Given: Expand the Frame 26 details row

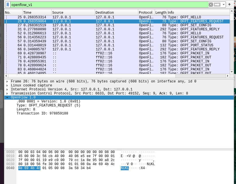Looking at the screenshot, I should (7, 81).
